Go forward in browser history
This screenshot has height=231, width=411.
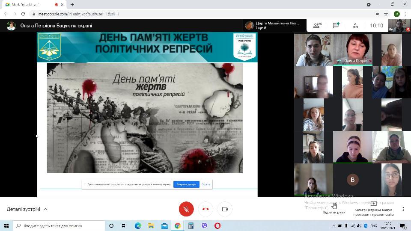[15, 14]
